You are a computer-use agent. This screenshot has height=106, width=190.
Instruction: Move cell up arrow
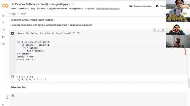[x=155, y=30]
